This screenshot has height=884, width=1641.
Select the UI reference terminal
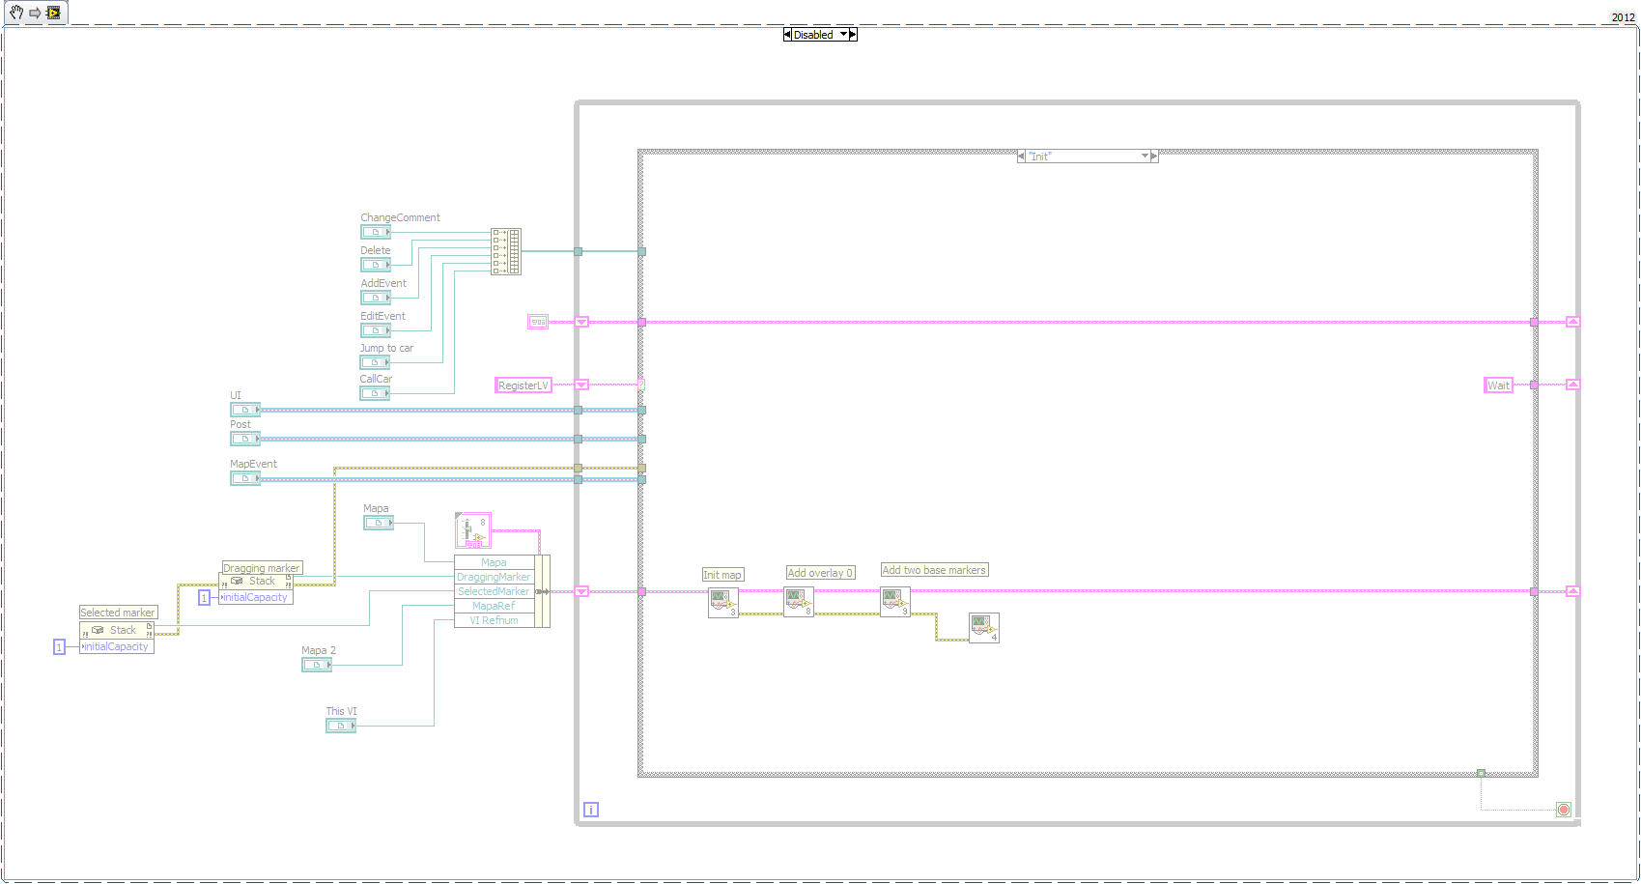pyautogui.click(x=245, y=410)
